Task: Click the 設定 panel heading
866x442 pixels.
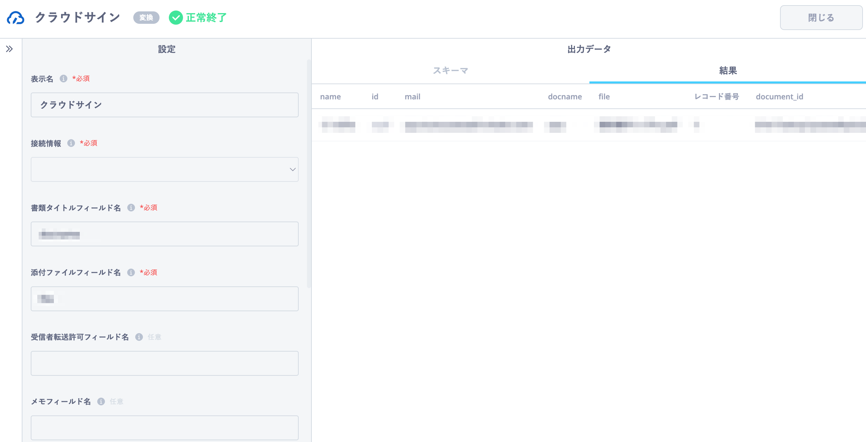Action: tap(167, 49)
